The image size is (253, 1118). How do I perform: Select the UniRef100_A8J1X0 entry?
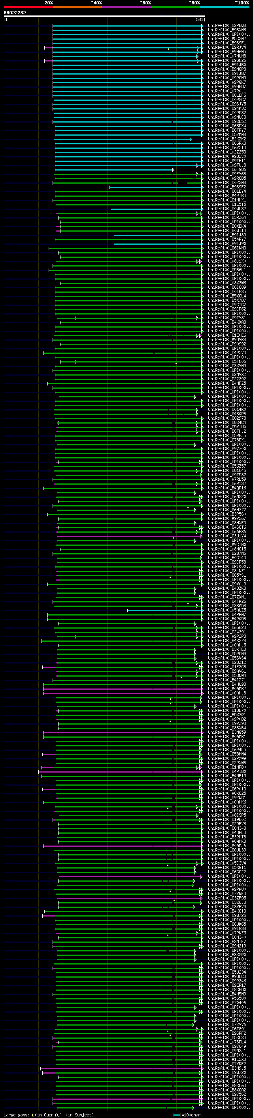click(227, 261)
